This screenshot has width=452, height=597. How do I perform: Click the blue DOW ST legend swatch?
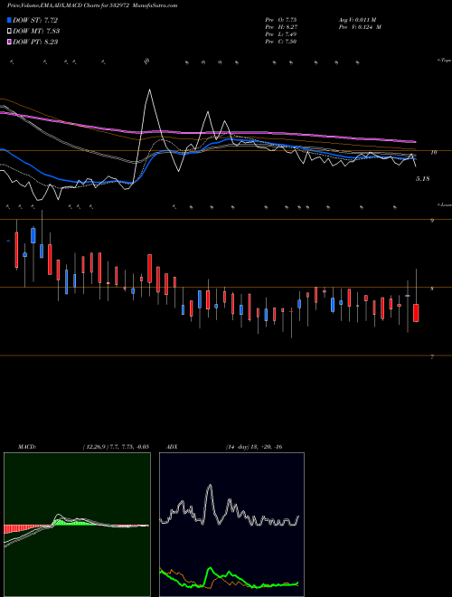point(9,20)
